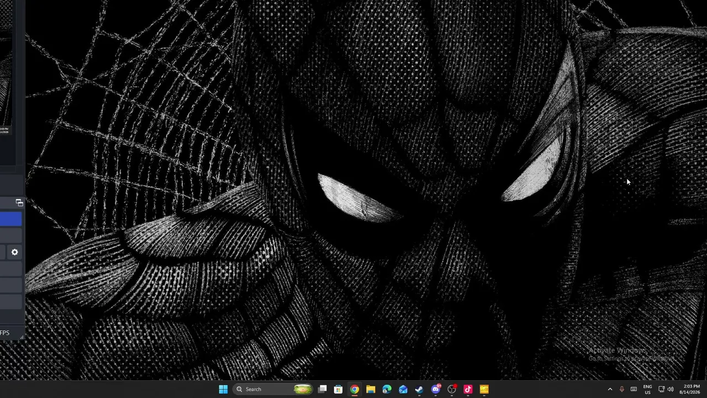
Task: Open the touch keyboard tray icon
Action: tap(634, 389)
